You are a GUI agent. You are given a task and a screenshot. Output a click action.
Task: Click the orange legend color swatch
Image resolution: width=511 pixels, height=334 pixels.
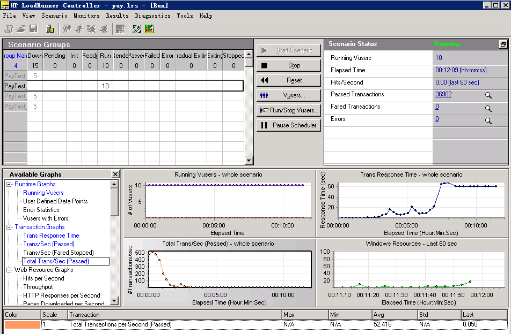(x=22, y=324)
